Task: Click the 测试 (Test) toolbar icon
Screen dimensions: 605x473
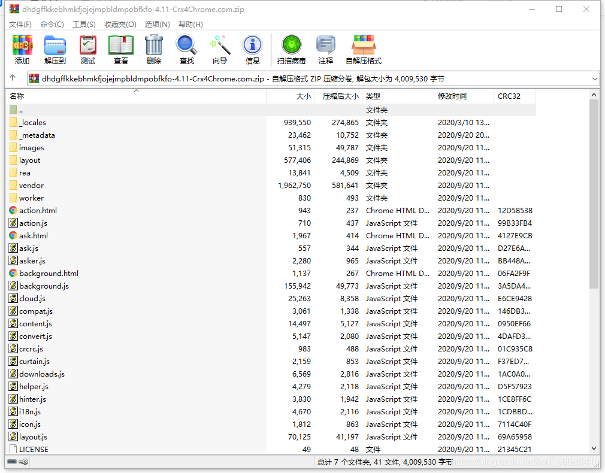Action: point(88,49)
